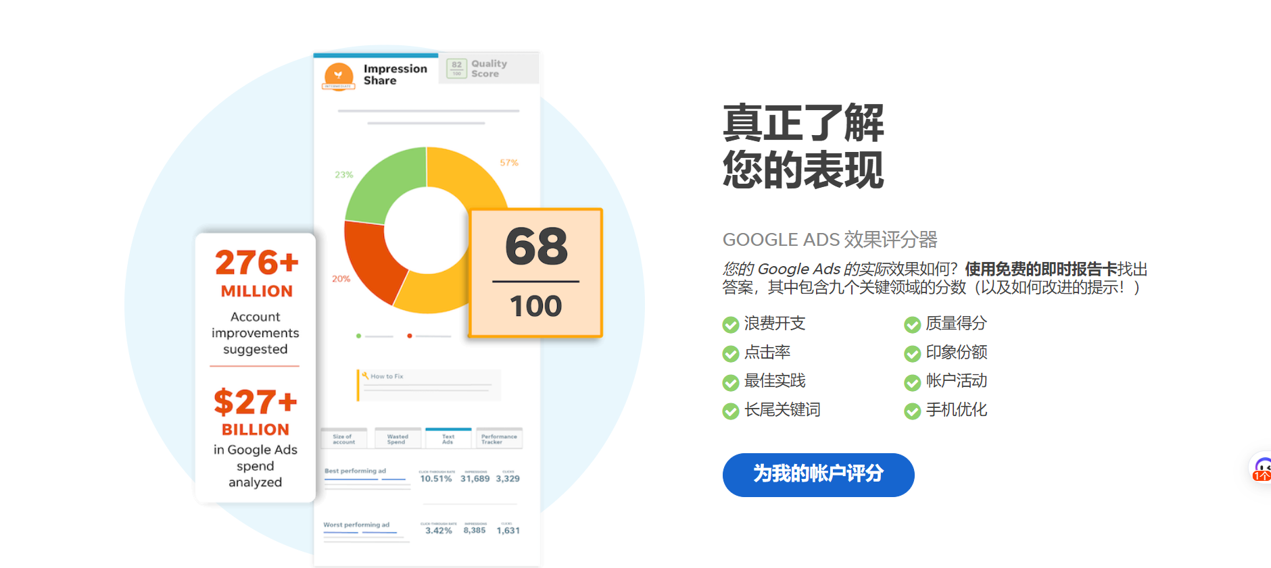Click the 长尾关键词 list item text
Image resolution: width=1271 pixels, height=568 pixels.
pyautogui.click(x=782, y=410)
